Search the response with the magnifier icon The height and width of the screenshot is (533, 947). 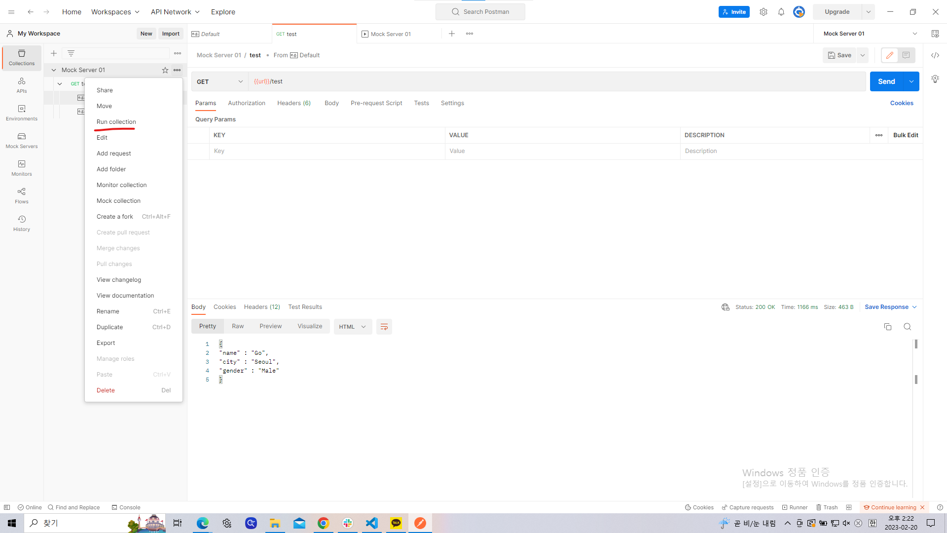(x=907, y=327)
